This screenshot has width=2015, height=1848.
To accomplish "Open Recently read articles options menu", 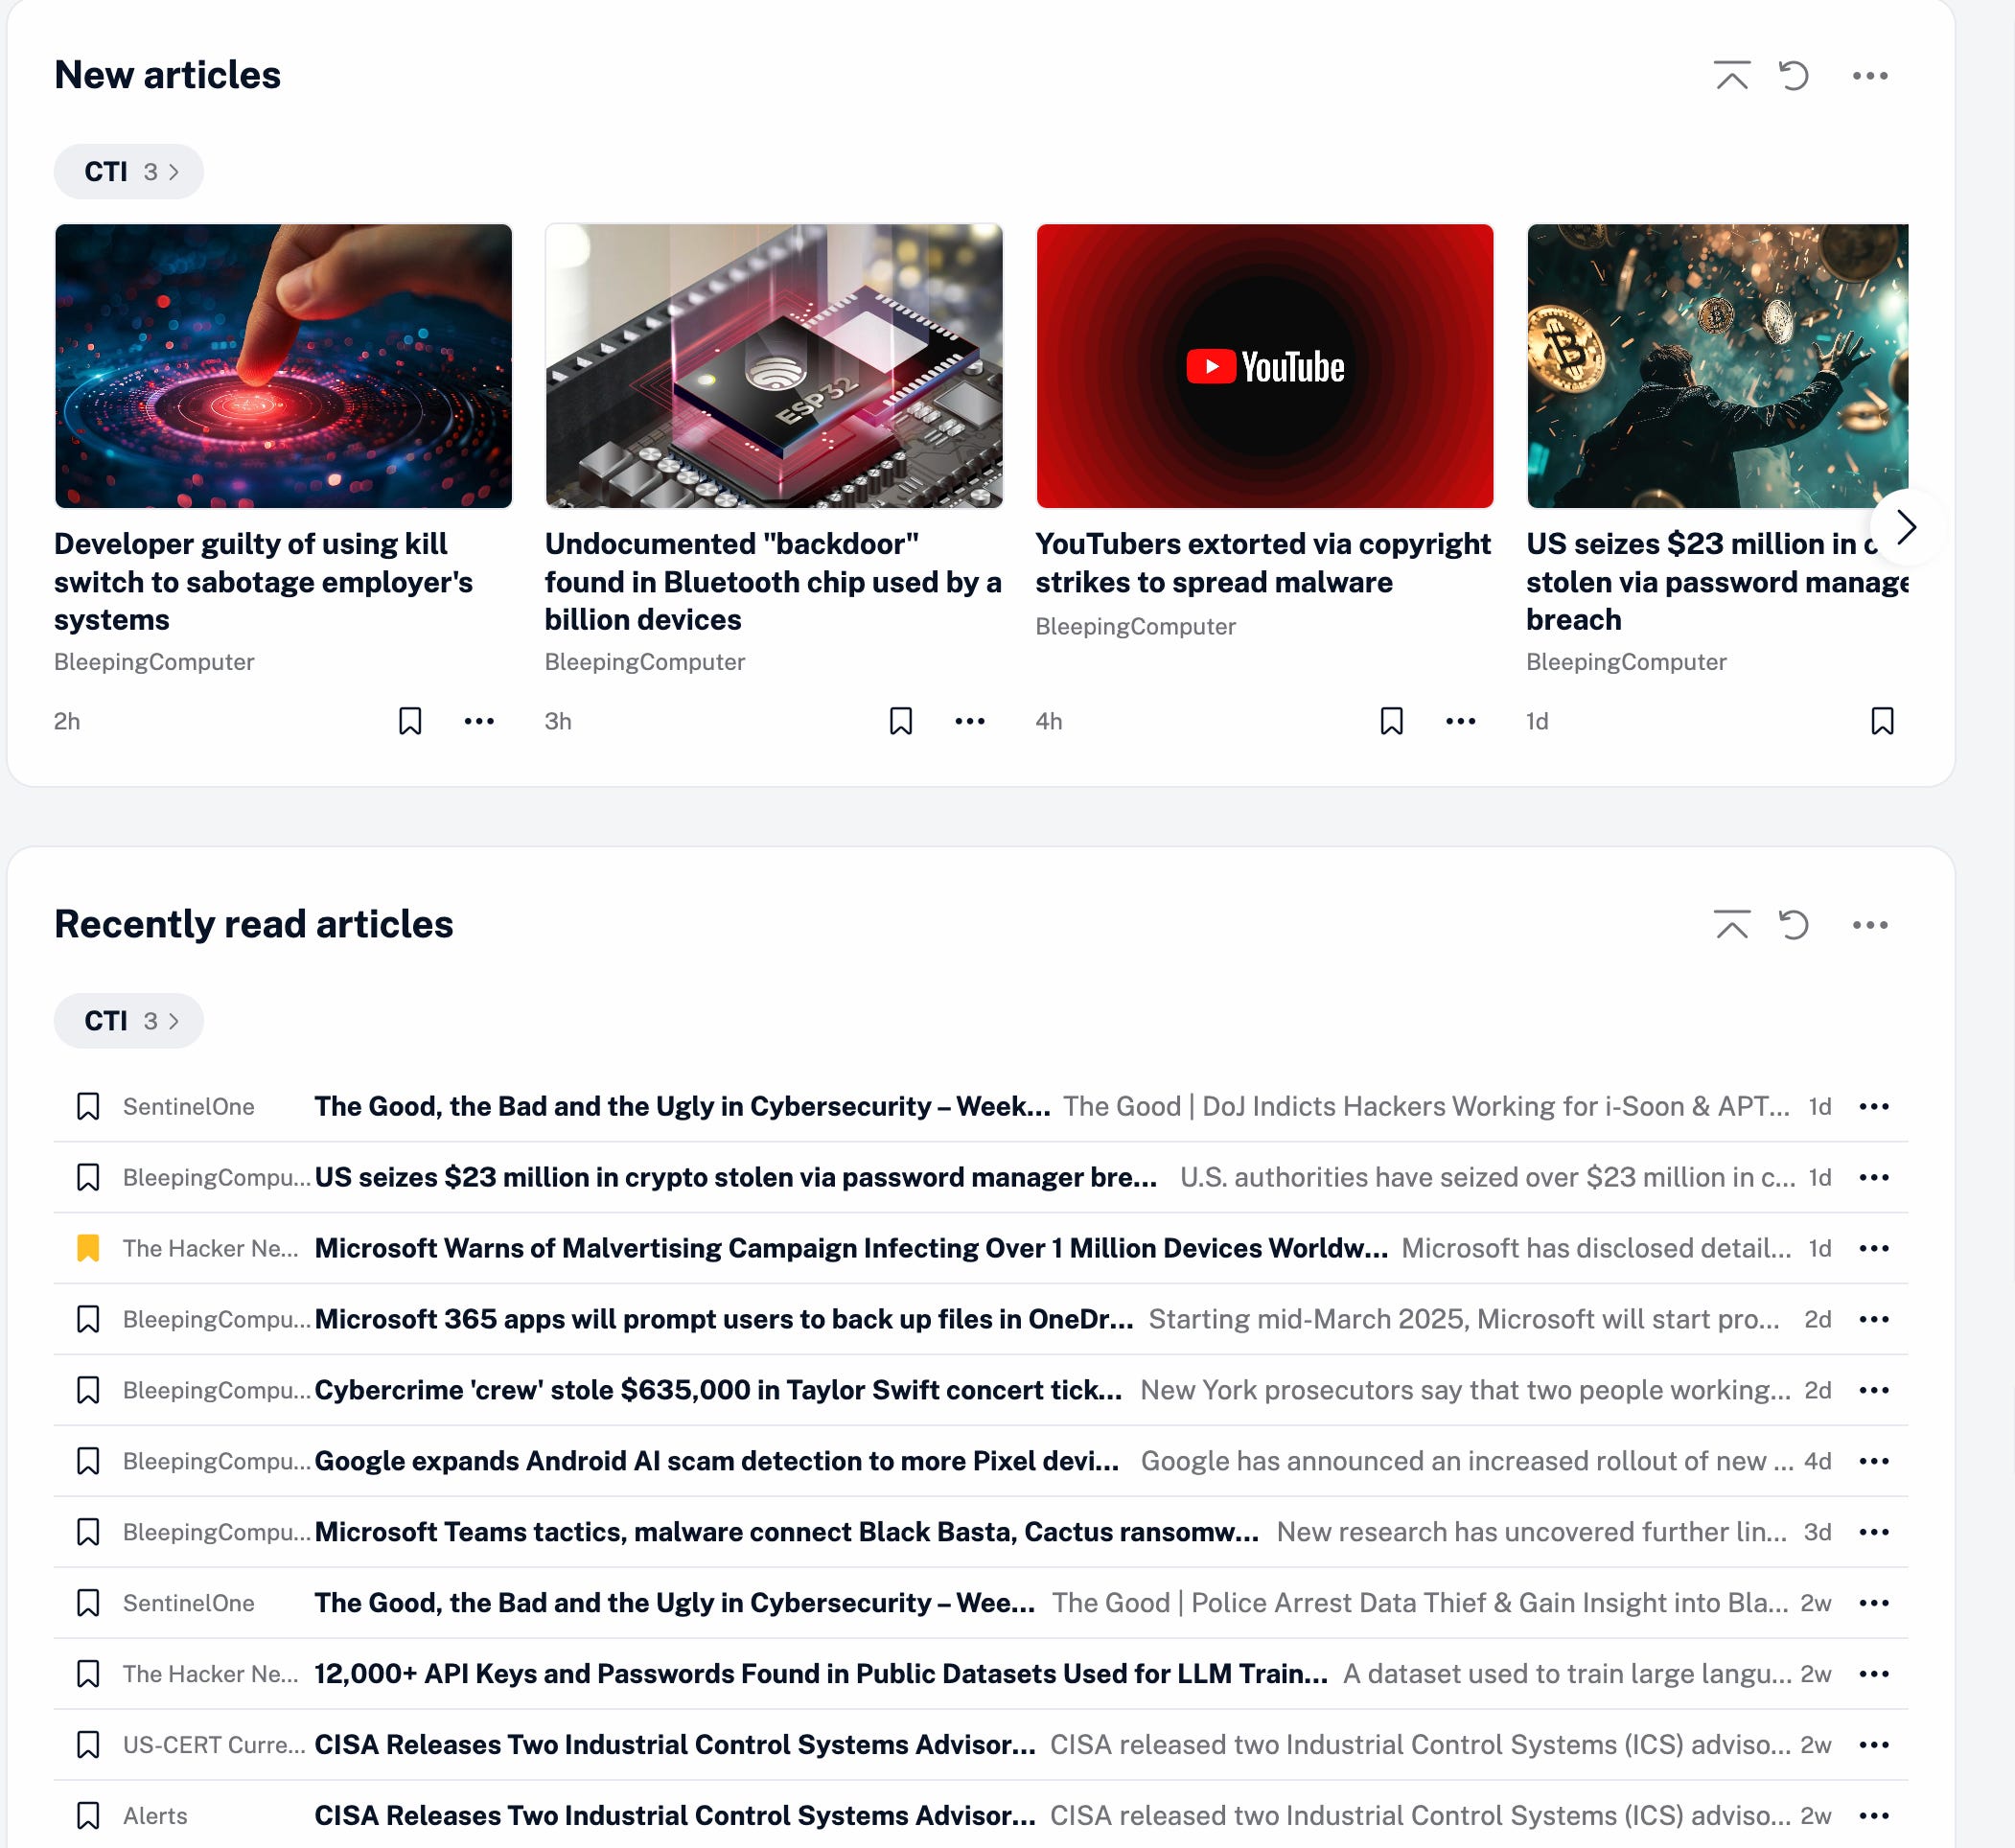I will point(1870,924).
